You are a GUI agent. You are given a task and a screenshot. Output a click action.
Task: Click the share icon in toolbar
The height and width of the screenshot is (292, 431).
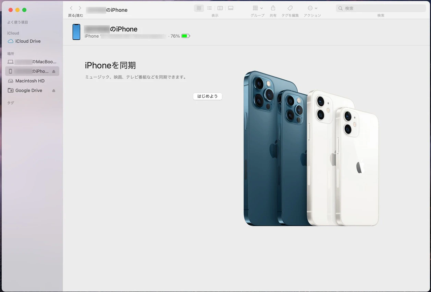(x=273, y=8)
